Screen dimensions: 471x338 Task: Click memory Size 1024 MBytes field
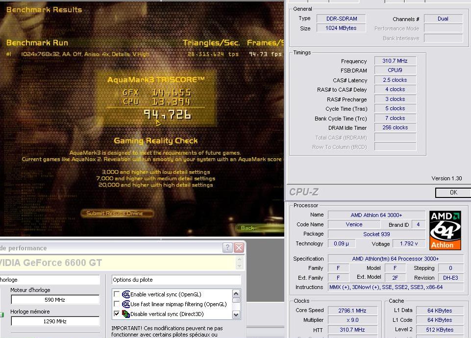[x=341, y=28]
